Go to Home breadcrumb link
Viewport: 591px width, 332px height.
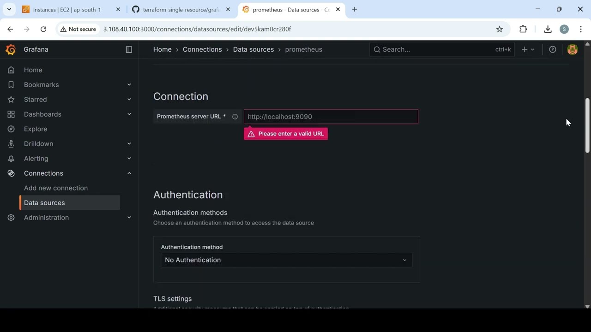[x=163, y=49]
